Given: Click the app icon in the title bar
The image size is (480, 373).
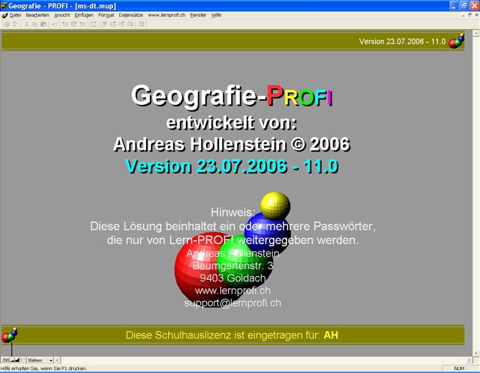Looking at the screenshot, I should coord(4,5).
